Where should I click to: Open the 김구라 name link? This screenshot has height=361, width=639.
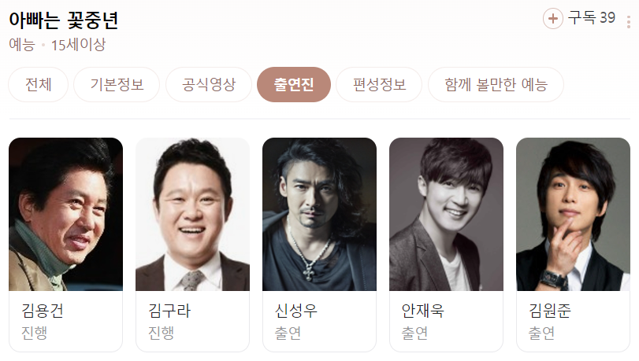[x=169, y=311]
